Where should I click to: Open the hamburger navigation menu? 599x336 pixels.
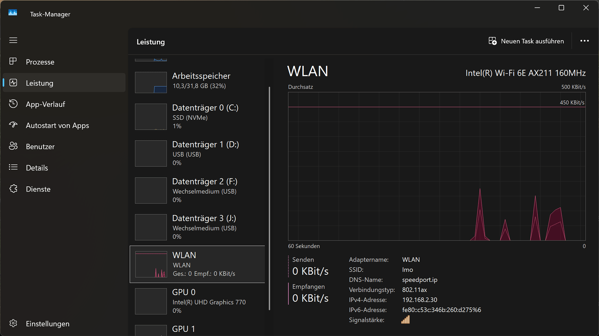13,41
